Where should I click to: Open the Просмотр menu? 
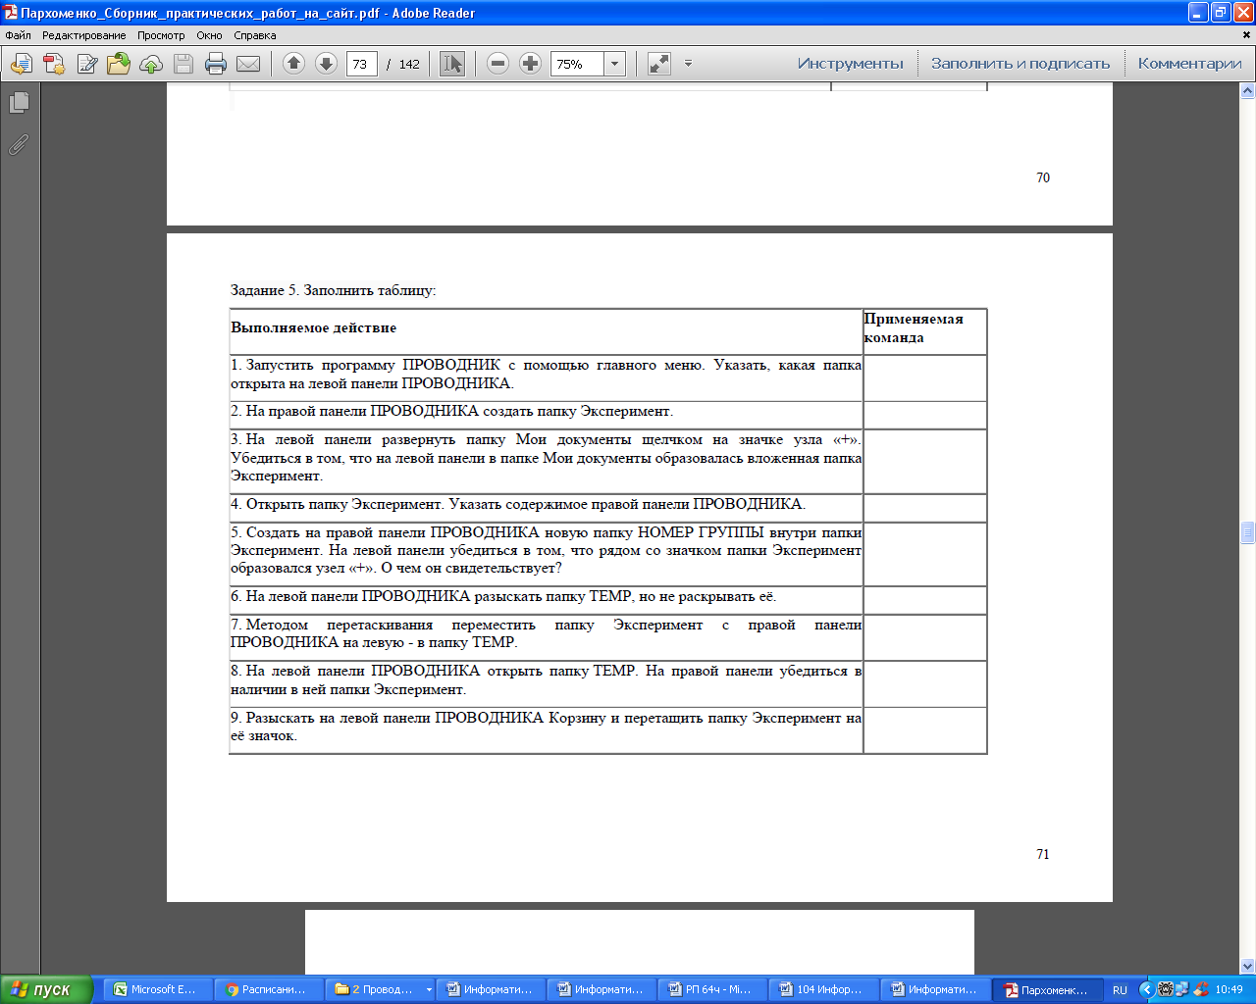pyautogui.click(x=161, y=35)
